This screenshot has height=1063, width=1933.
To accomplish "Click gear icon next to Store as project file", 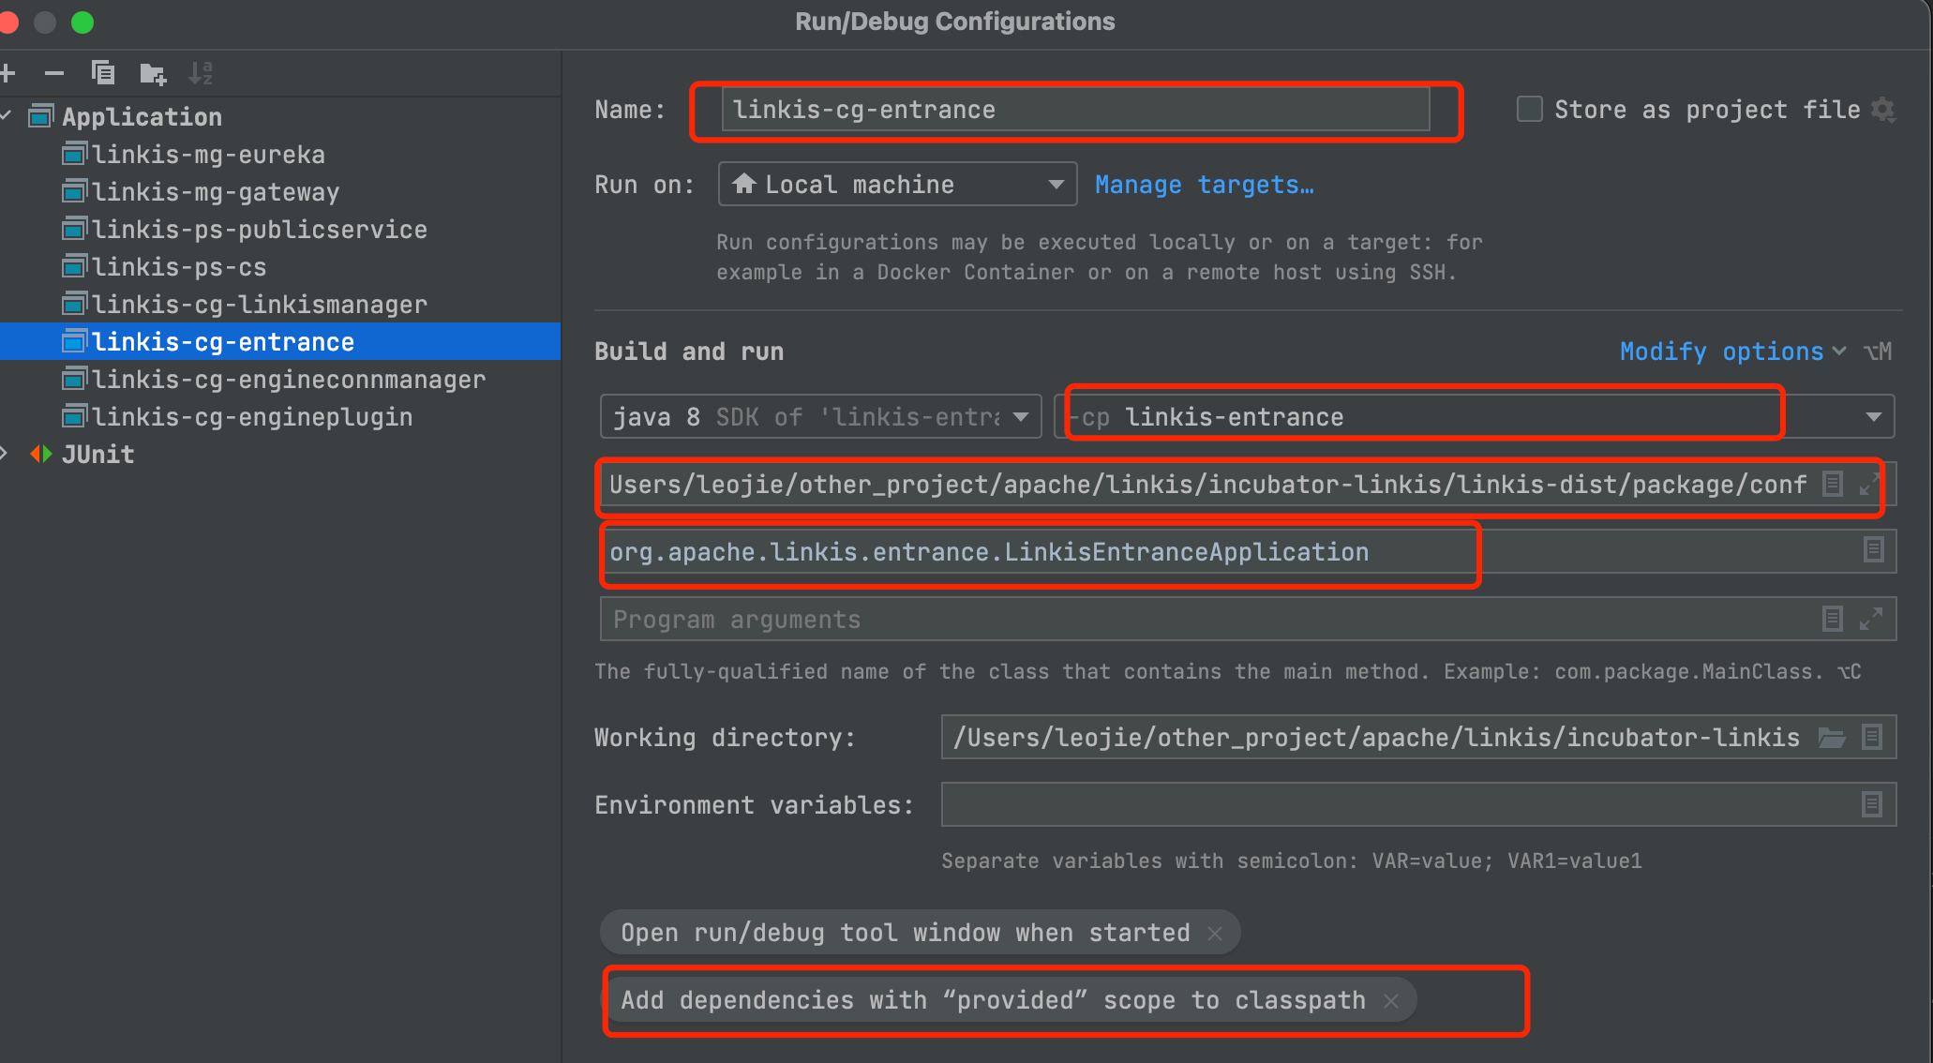I will pyautogui.click(x=1883, y=110).
